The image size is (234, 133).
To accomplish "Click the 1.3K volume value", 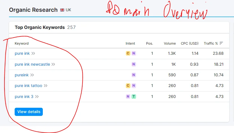I will [x=172, y=53].
